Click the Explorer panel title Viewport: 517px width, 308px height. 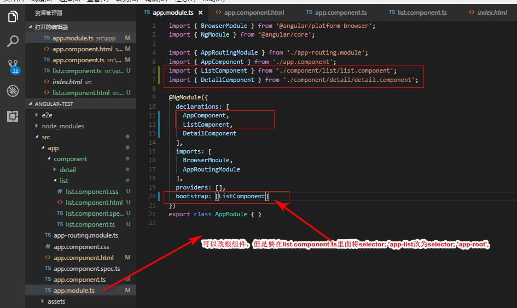point(49,13)
